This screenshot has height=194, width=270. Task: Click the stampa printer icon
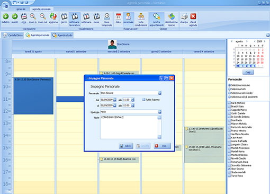184,16
